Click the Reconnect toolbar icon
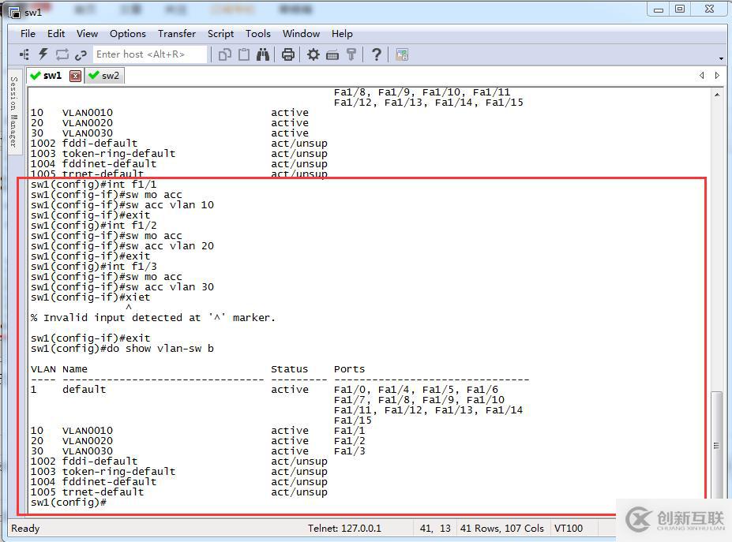 tap(62, 54)
